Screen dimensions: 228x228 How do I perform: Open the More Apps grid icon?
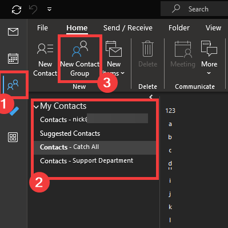point(13,137)
